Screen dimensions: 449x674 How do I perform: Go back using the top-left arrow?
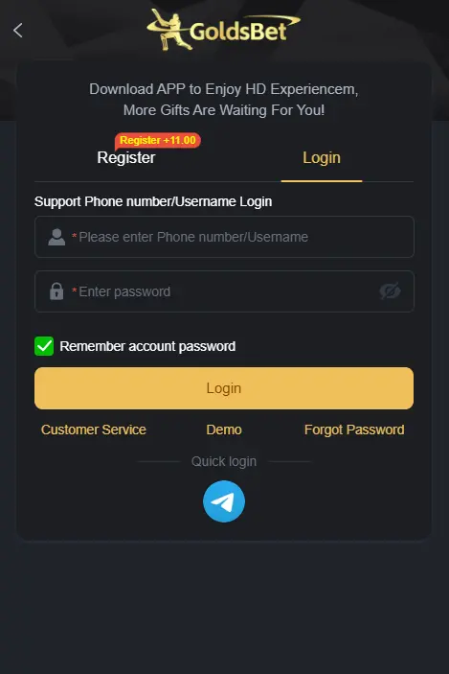(x=17, y=30)
